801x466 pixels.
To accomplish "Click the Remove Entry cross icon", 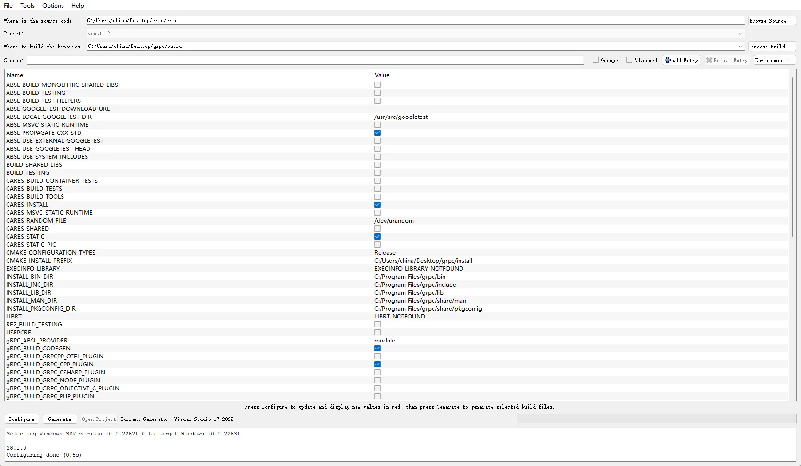I will [709, 60].
